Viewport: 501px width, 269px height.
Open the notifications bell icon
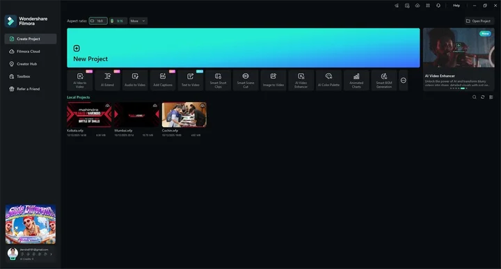[438, 6]
